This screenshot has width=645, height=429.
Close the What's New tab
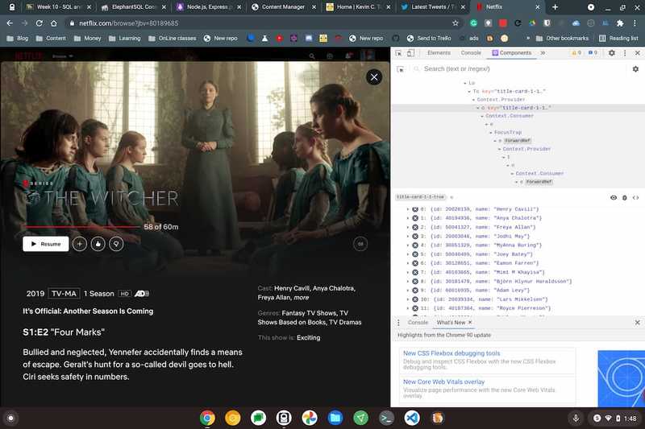point(470,323)
